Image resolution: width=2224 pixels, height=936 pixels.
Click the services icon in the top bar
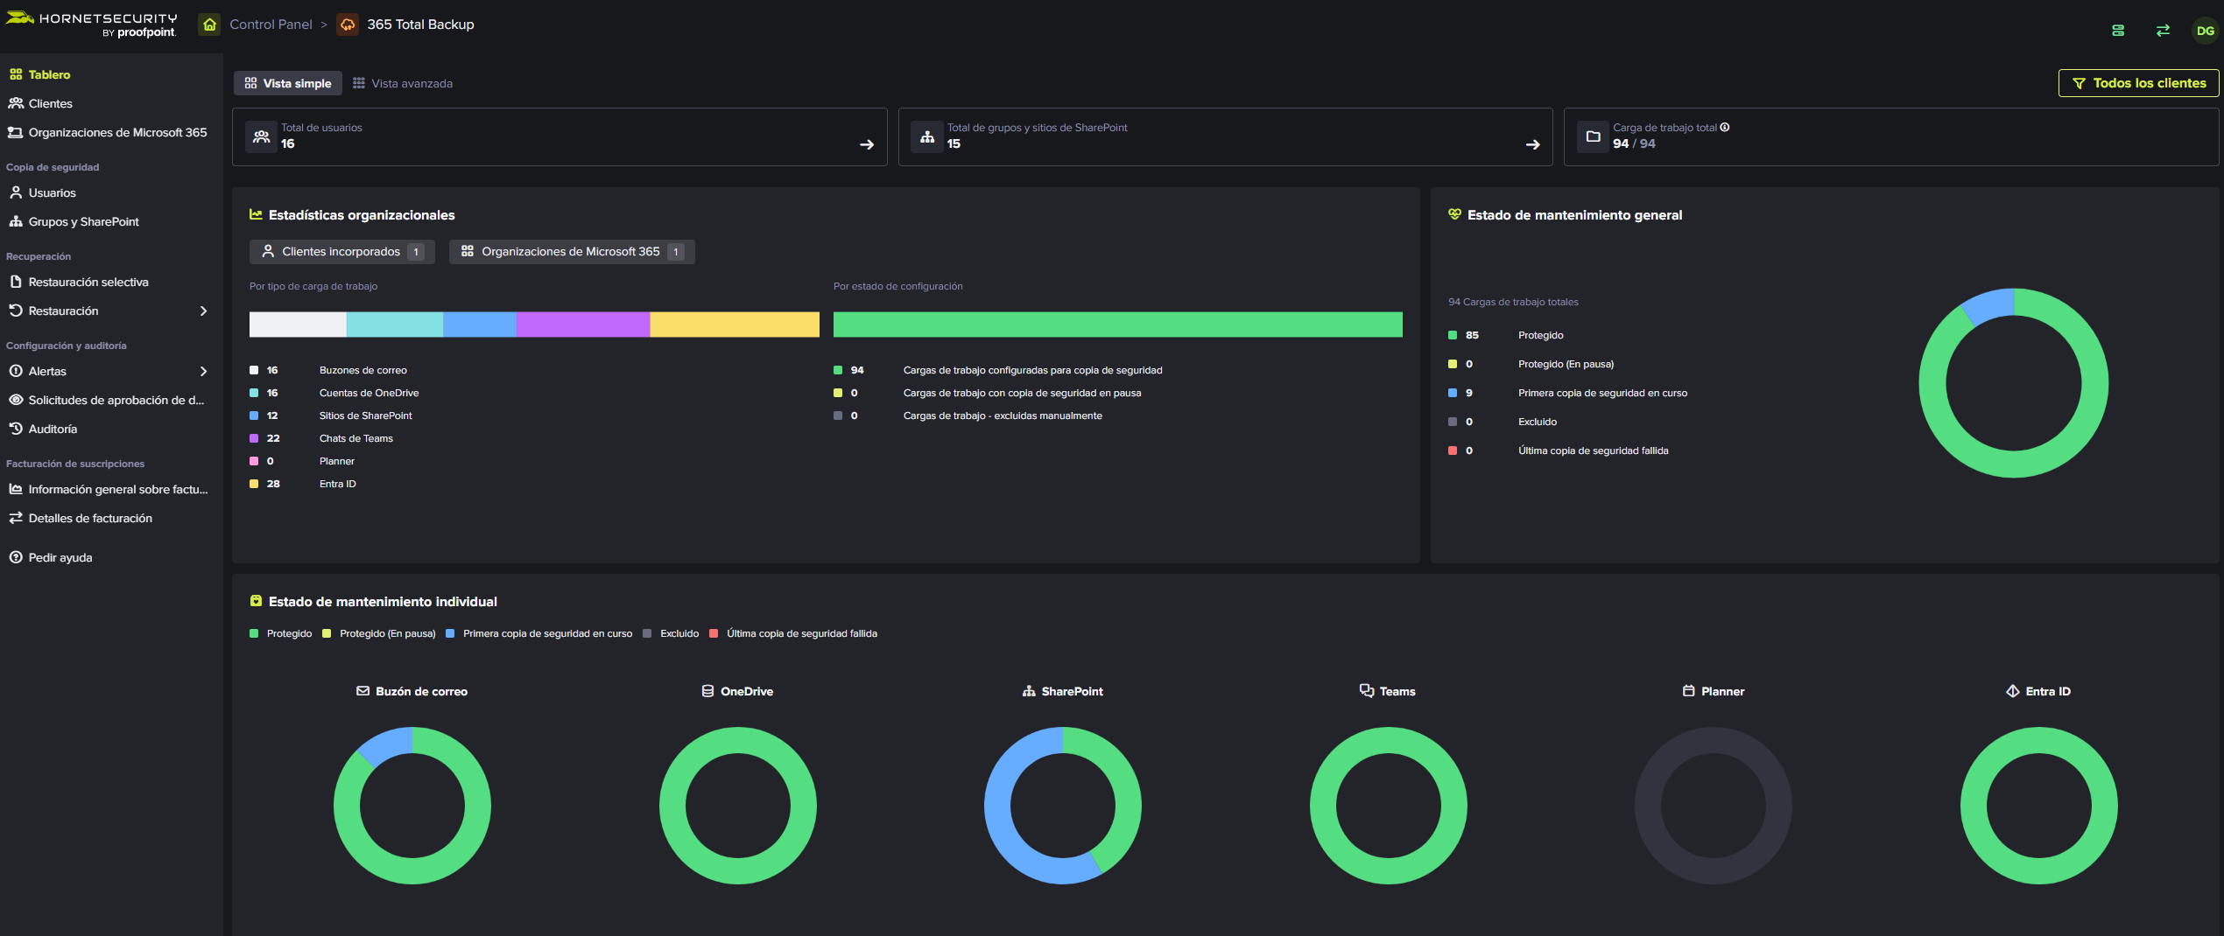tap(2119, 30)
